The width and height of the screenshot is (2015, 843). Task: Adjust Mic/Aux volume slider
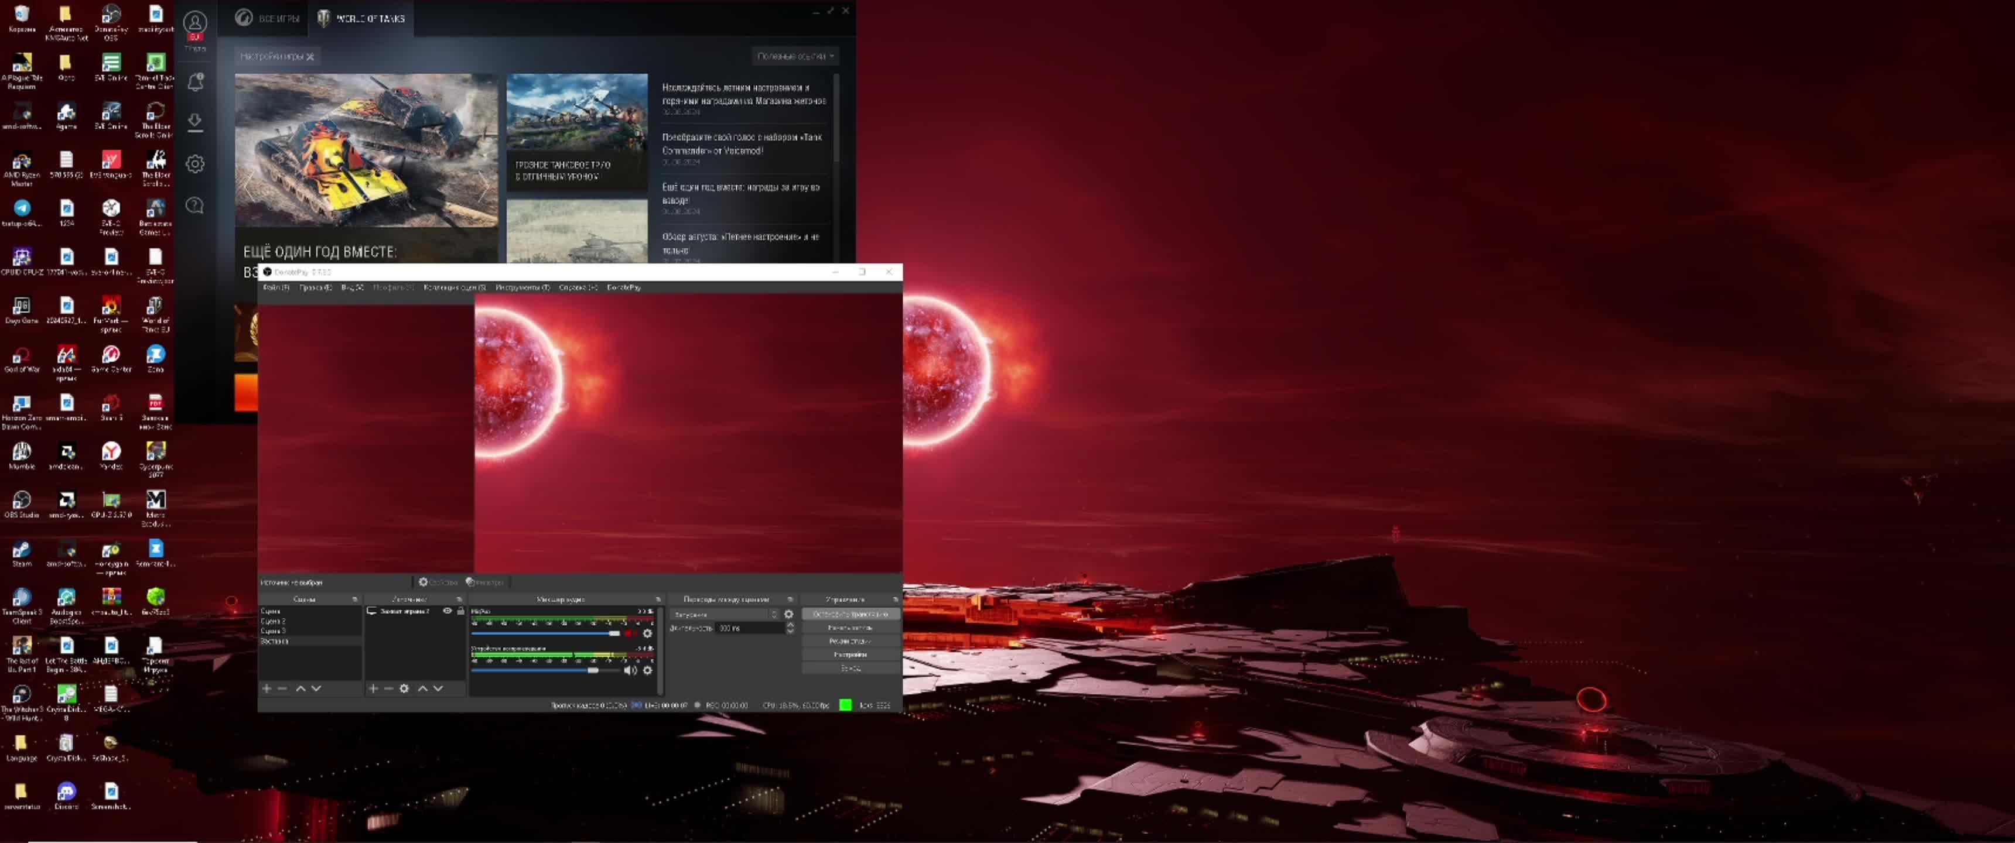615,633
